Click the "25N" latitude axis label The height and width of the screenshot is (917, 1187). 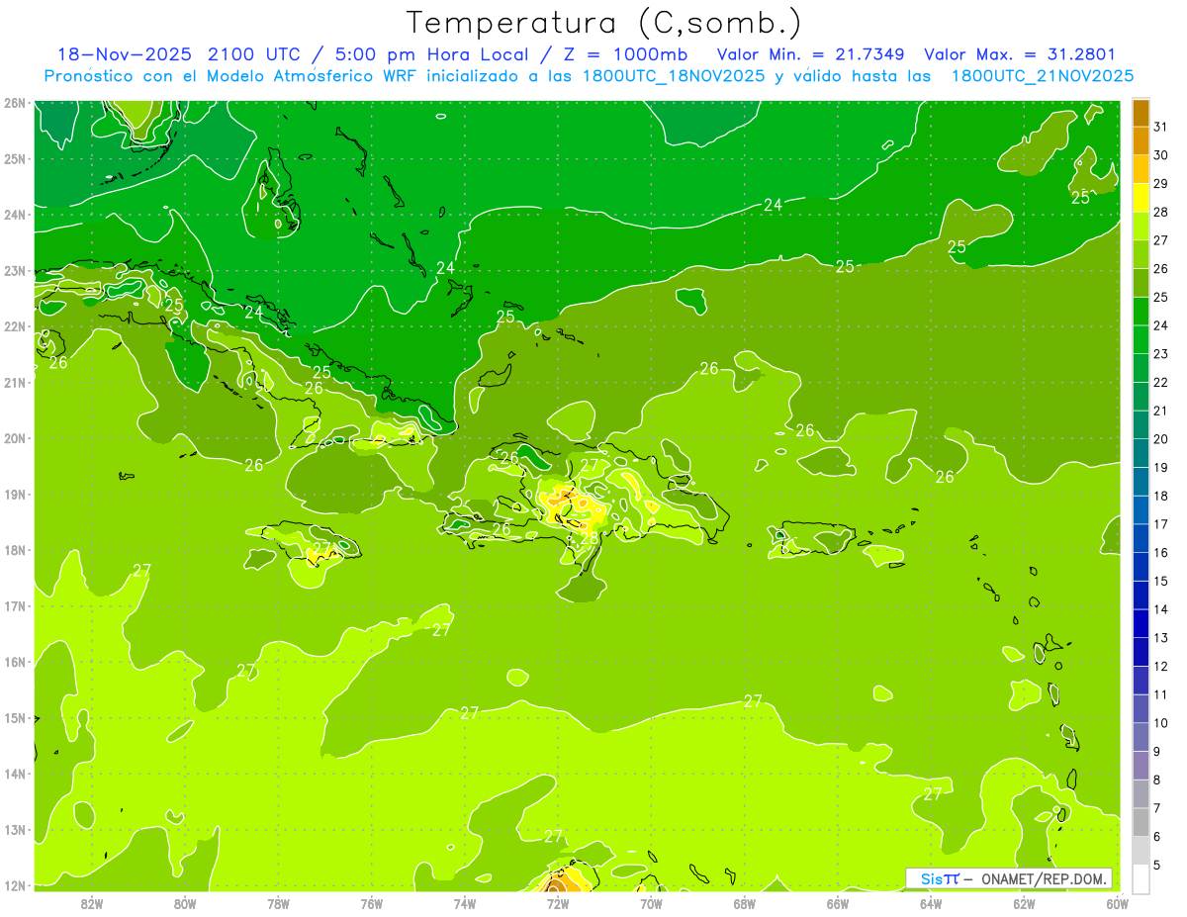[14, 158]
